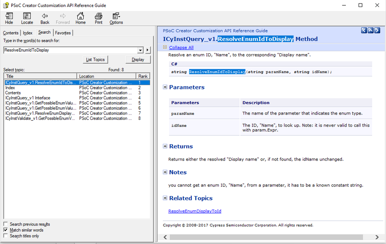
Task: Open the Options toolbar menu
Action: [116, 19]
